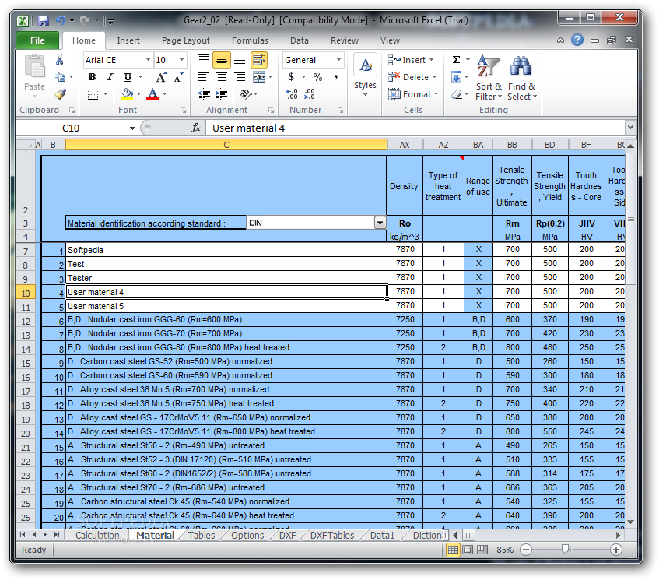
Task: Click the Orientation icon
Action: pos(246,93)
